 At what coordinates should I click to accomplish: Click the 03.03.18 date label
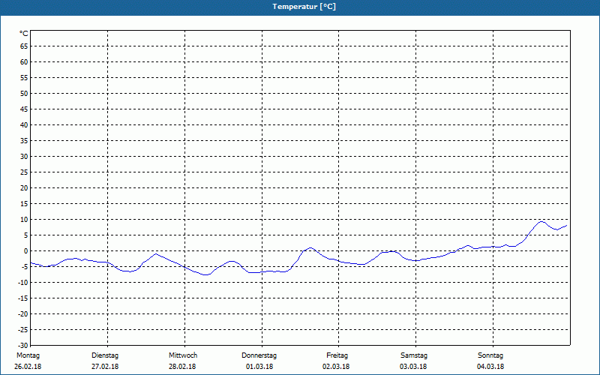pyautogui.click(x=413, y=367)
